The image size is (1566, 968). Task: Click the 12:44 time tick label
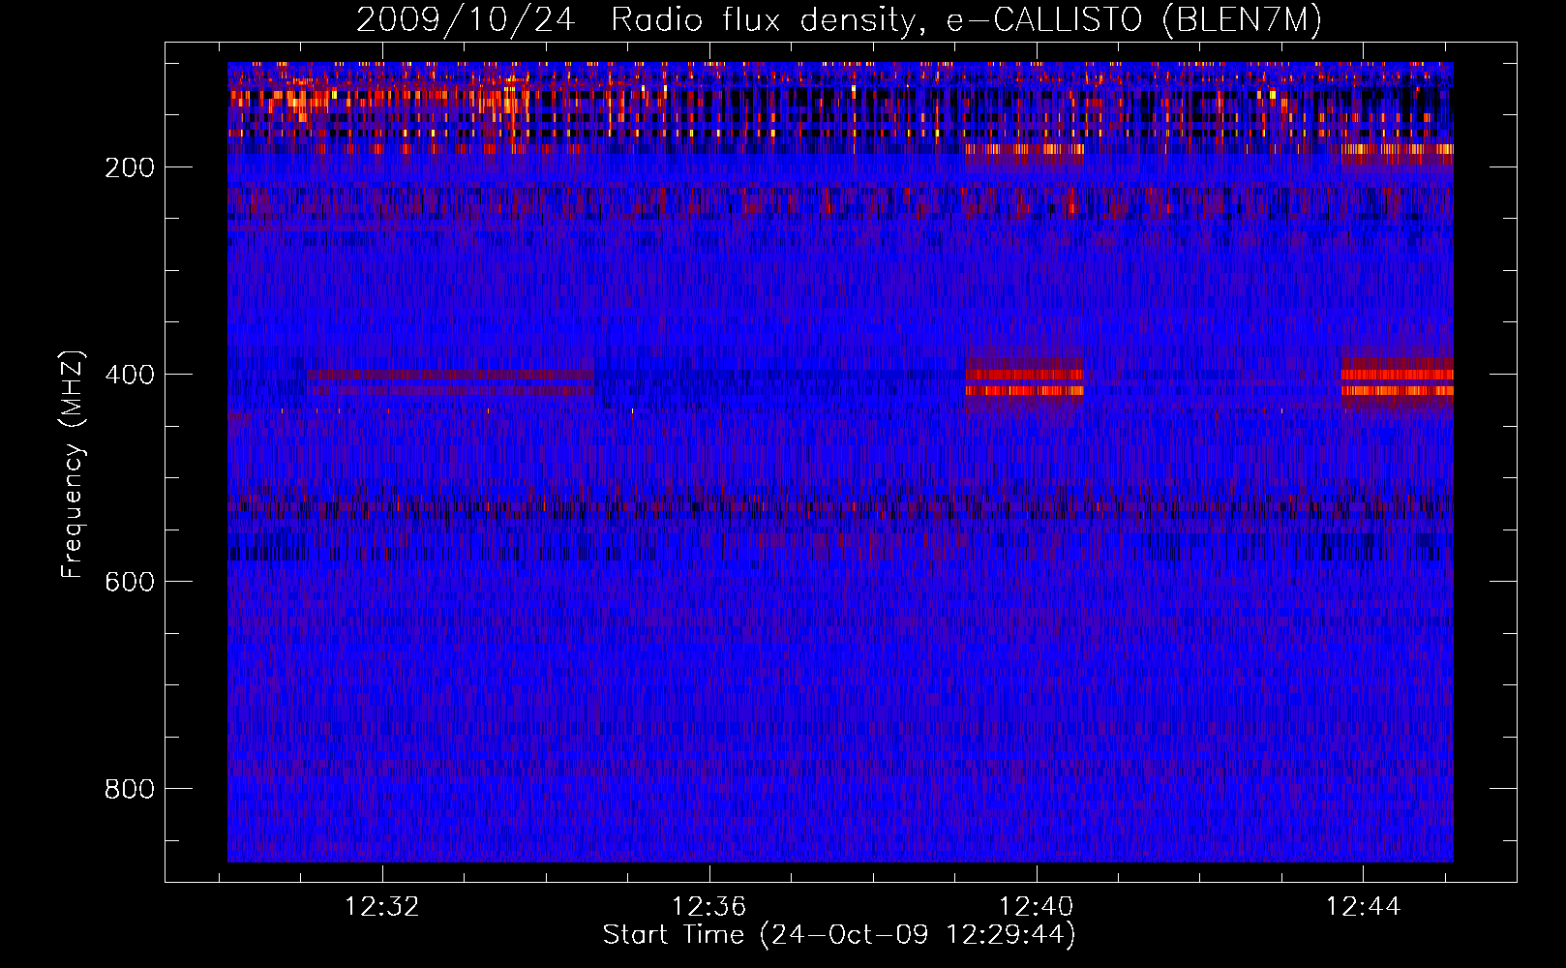1364,907
